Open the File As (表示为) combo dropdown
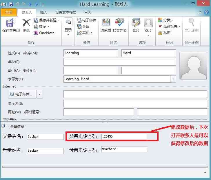The image size is (211, 180). click(173, 79)
